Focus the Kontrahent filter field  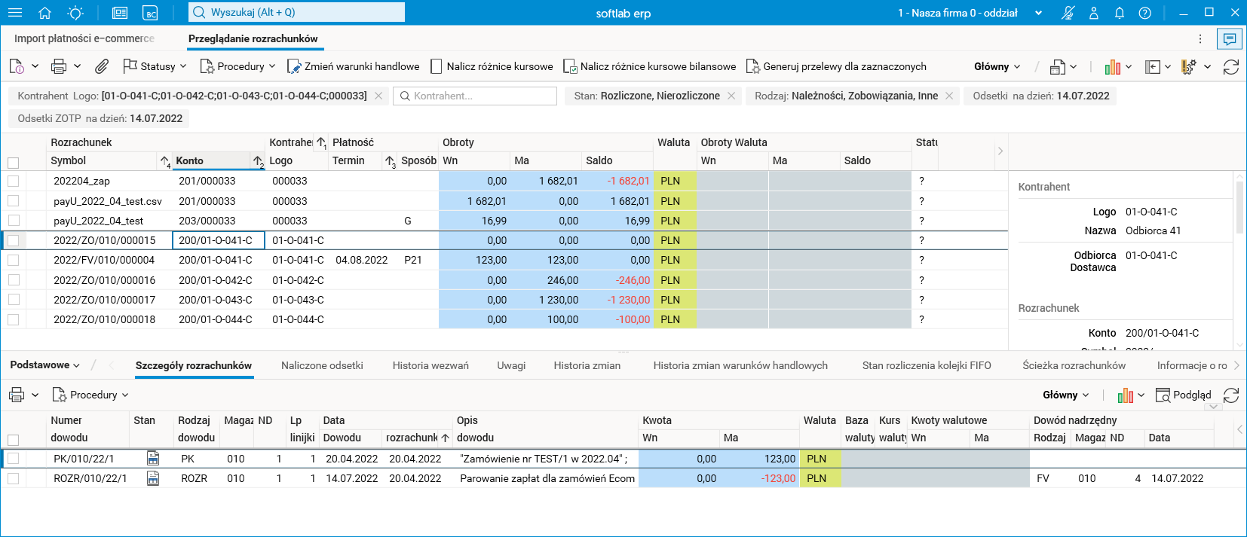coord(475,96)
